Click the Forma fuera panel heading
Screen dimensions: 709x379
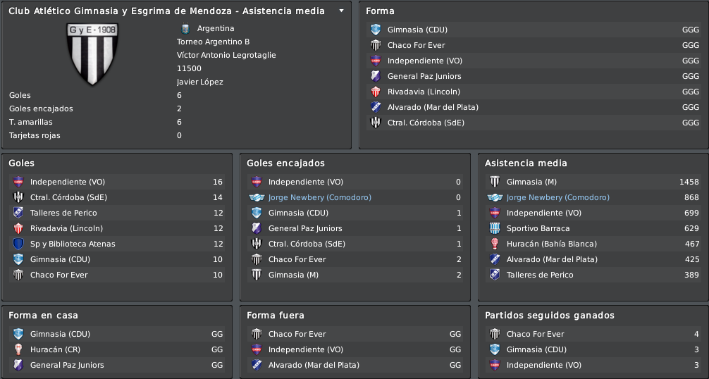click(276, 316)
